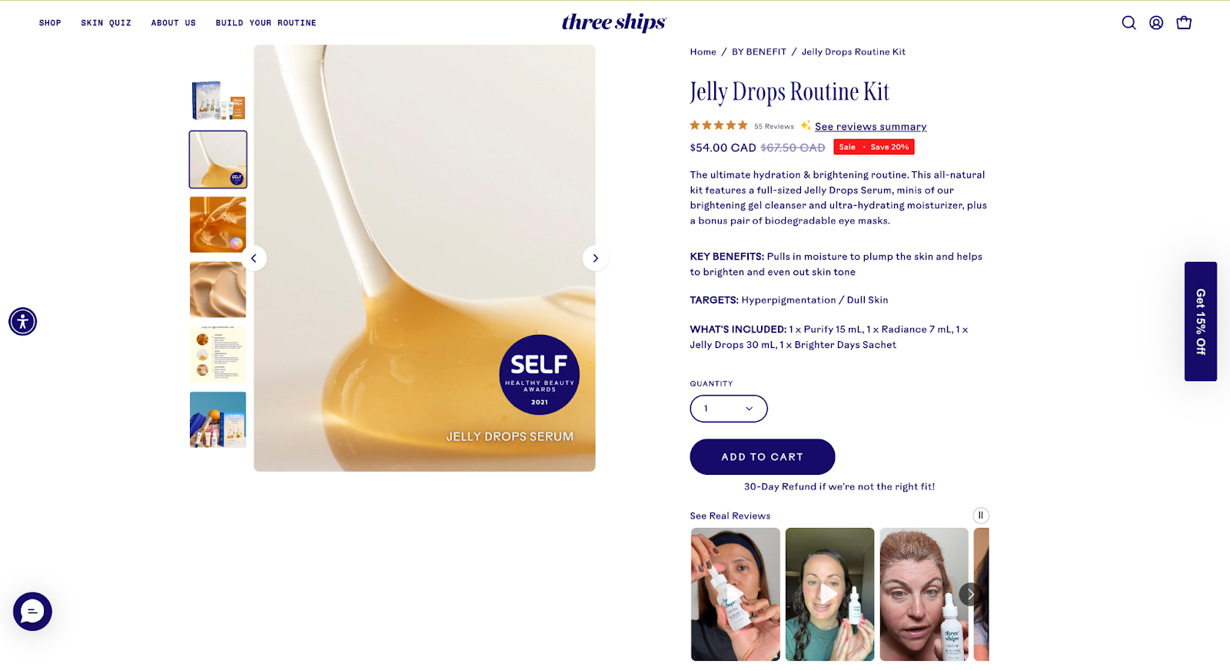Click the Add to Cart button
The image size is (1230, 670).
(x=763, y=457)
